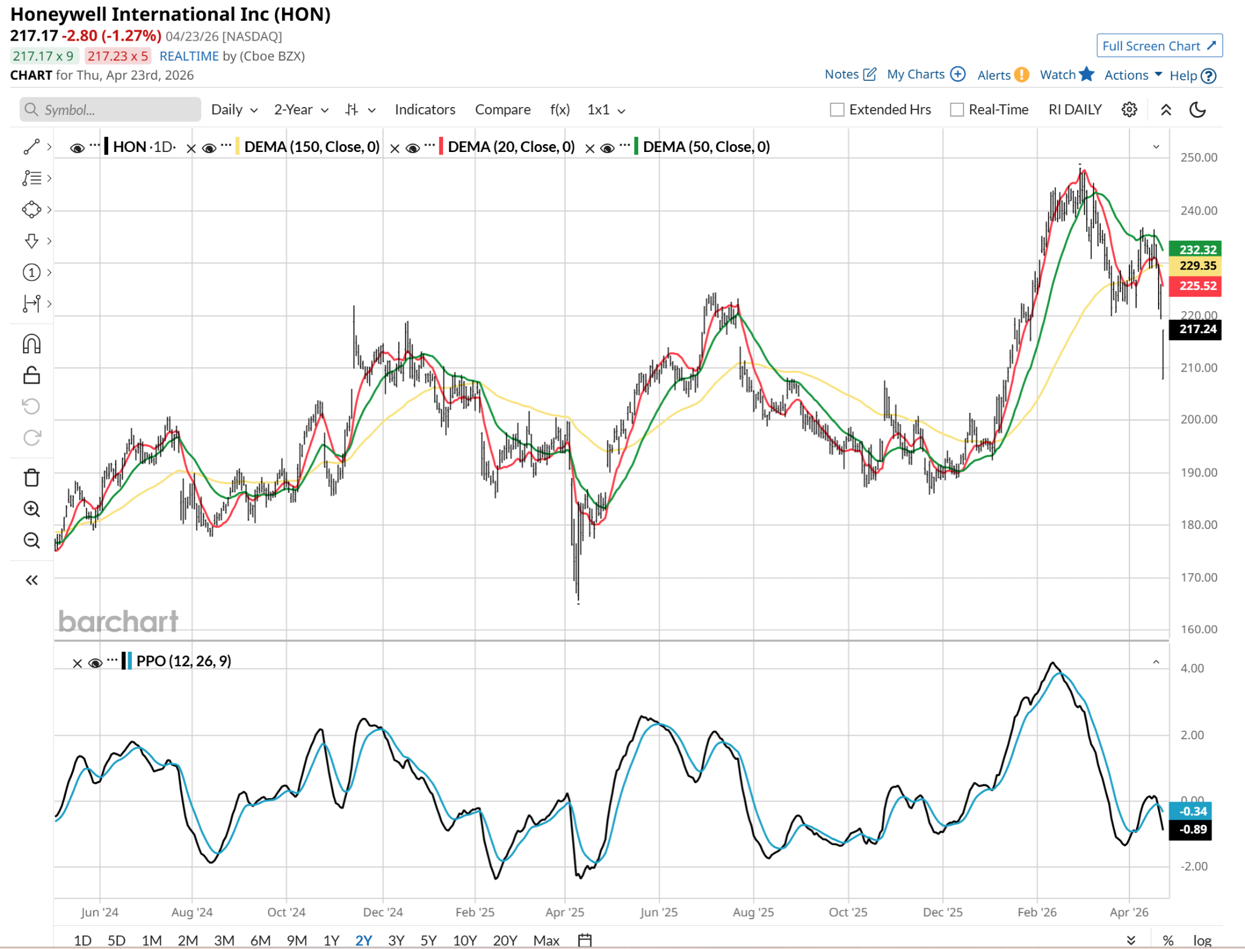Zoom in with the magnifier plus icon
The image size is (1245, 949).
[32, 509]
